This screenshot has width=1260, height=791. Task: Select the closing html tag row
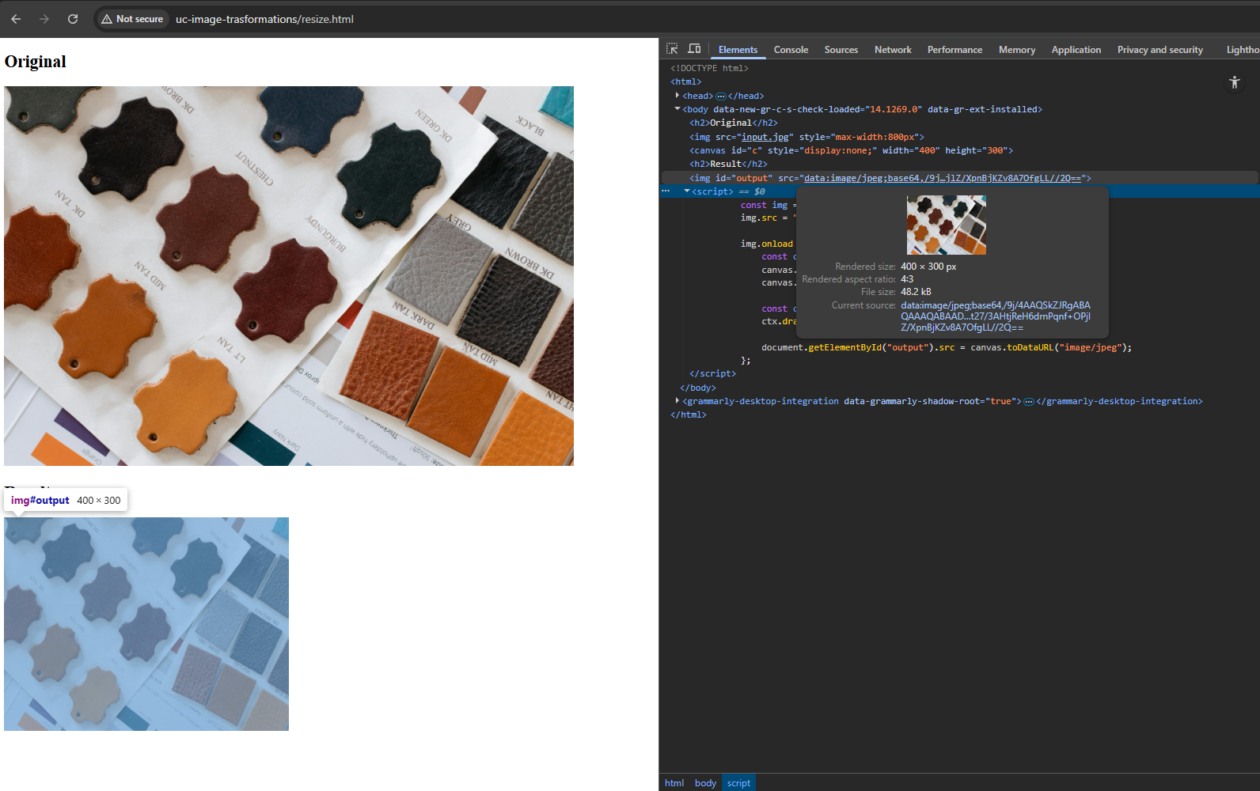[x=689, y=414]
